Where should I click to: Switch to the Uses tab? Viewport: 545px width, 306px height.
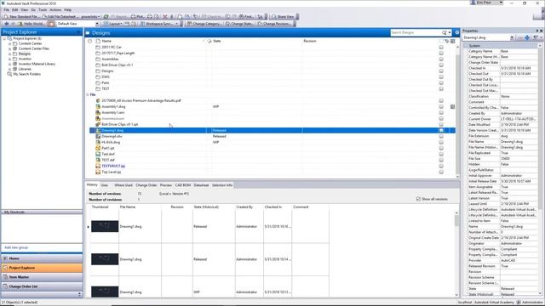point(104,185)
